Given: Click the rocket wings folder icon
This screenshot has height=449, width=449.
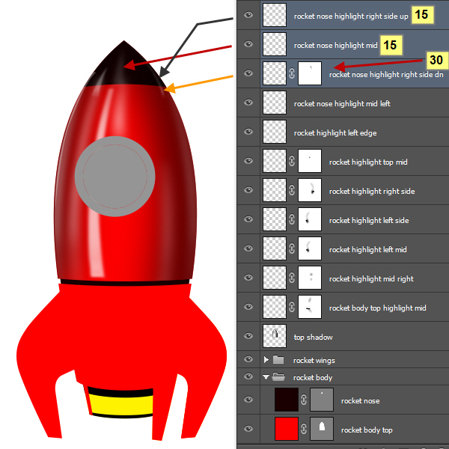Looking at the screenshot, I should pyautogui.click(x=279, y=360).
